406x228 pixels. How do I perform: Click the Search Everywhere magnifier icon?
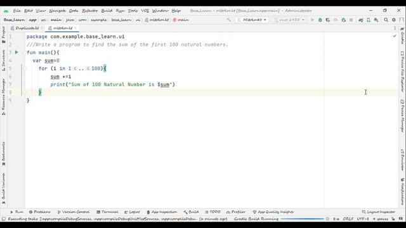[x=386, y=20]
